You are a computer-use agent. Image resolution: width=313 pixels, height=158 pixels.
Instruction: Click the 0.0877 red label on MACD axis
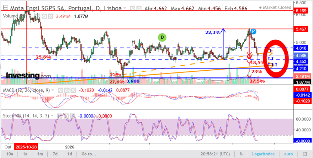pyautogui.click(x=302, y=89)
